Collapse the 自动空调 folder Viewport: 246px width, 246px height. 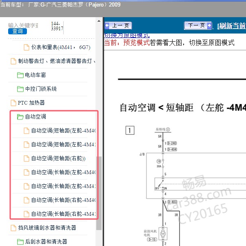[35, 116]
